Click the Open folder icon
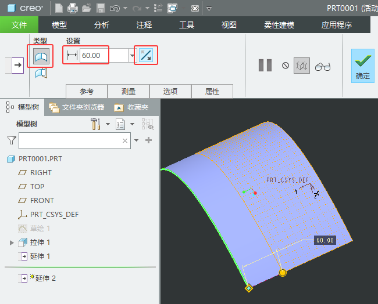This screenshot has width=378, height=304. click(x=87, y=9)
